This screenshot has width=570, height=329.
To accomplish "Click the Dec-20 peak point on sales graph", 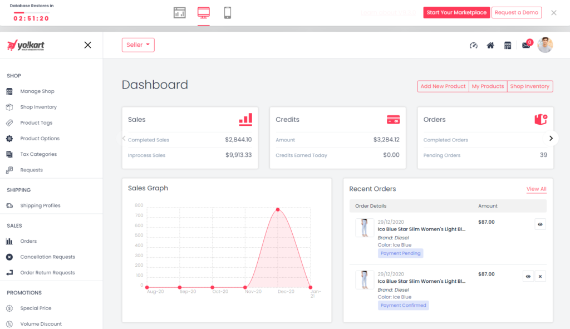I will coord(278,210).
